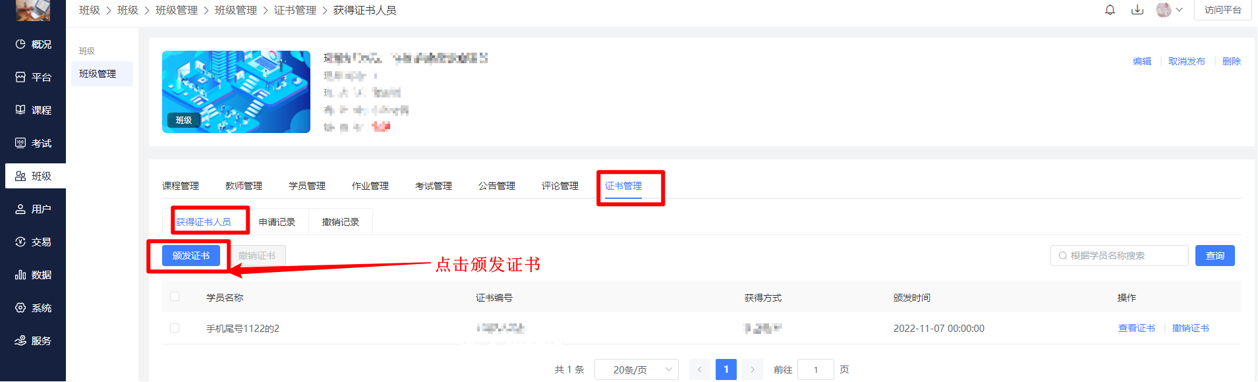
Task: Click the 证书管理 breadcrumb
Action: (x=295, y=10)
